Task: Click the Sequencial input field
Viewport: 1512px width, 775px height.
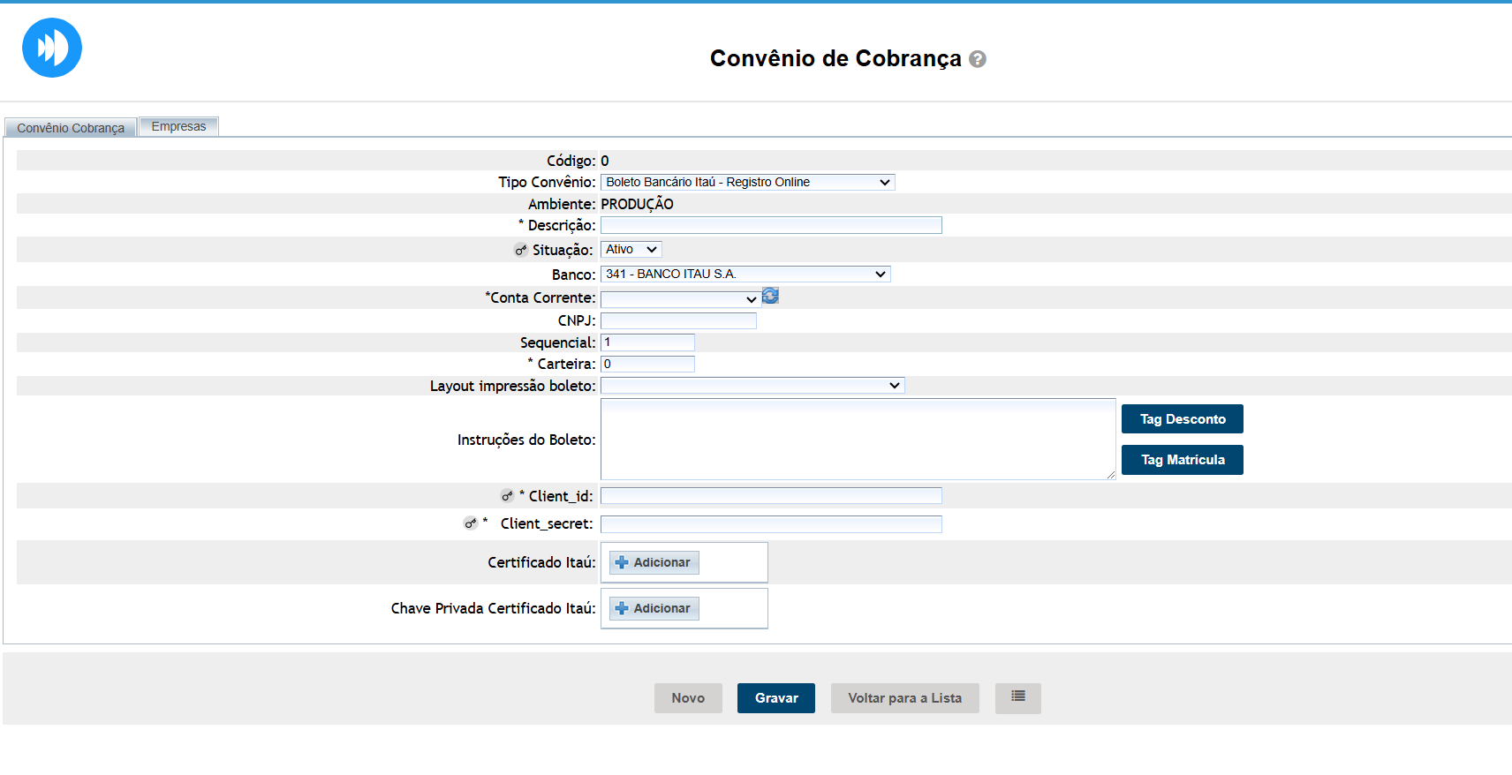Action: point(647,342)
